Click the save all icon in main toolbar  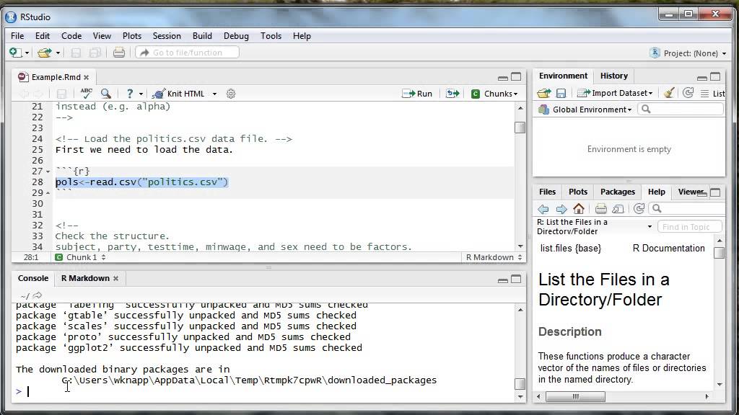click(x=95, y=53)
